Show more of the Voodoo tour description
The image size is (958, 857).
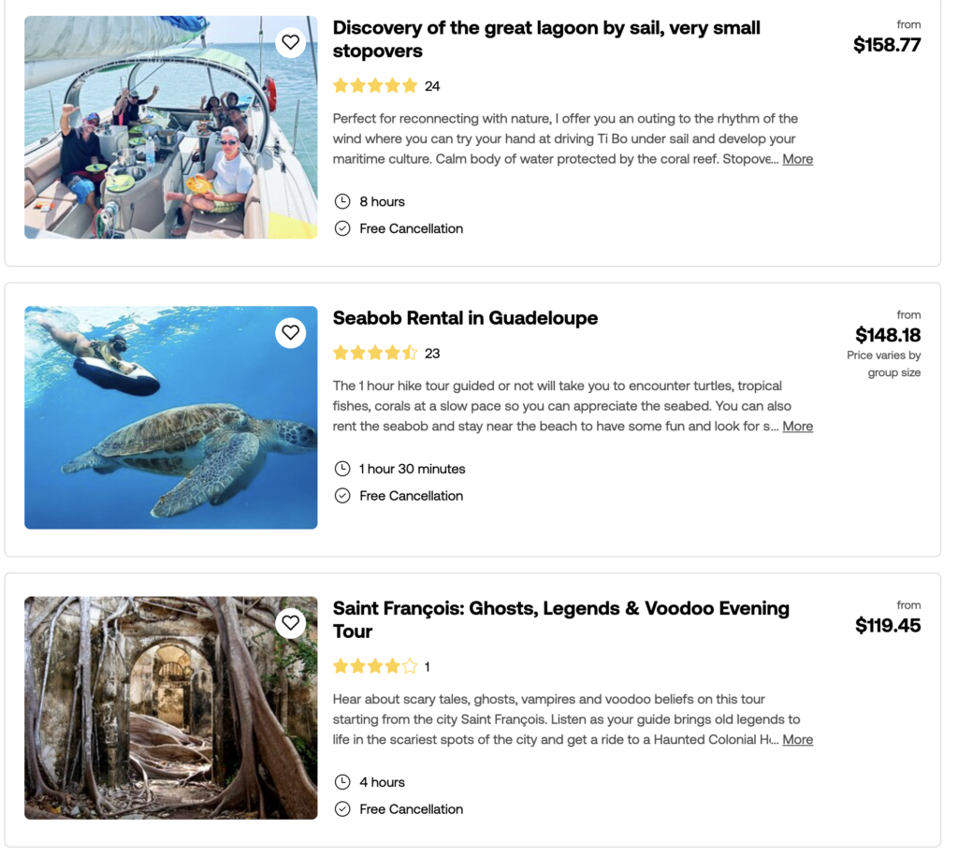tap(797, 739)
